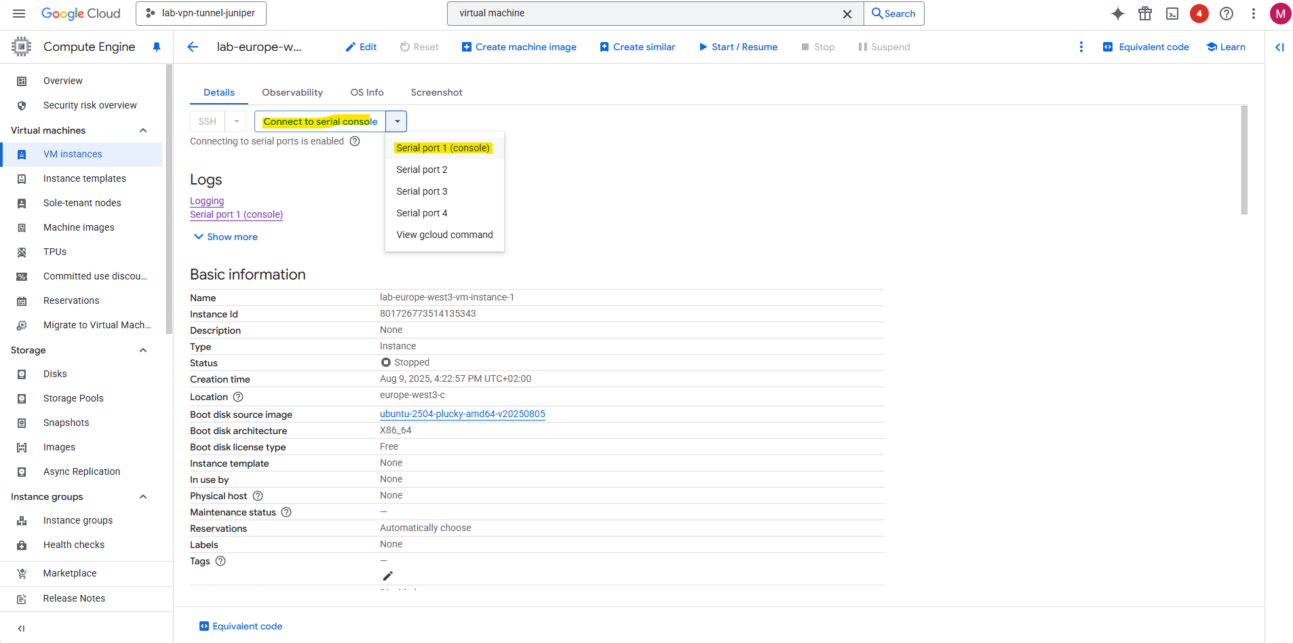Click the Compute Engine chip icon
Viewport: 1293px width, 643px height.
[x=21, y=47]
